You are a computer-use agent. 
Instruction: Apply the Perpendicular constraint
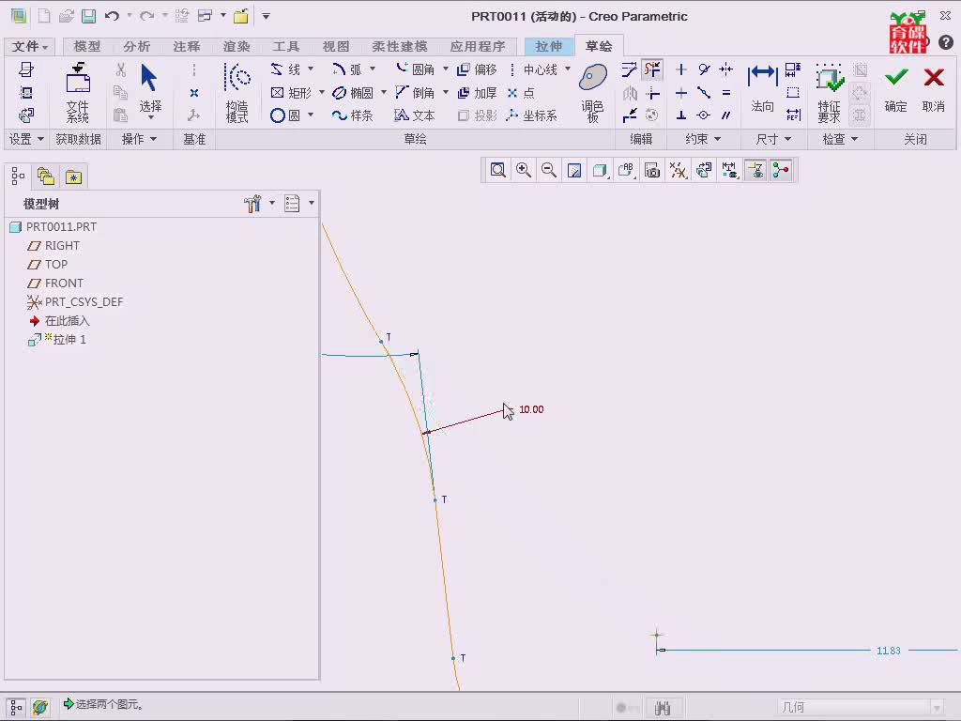[681, 115]
